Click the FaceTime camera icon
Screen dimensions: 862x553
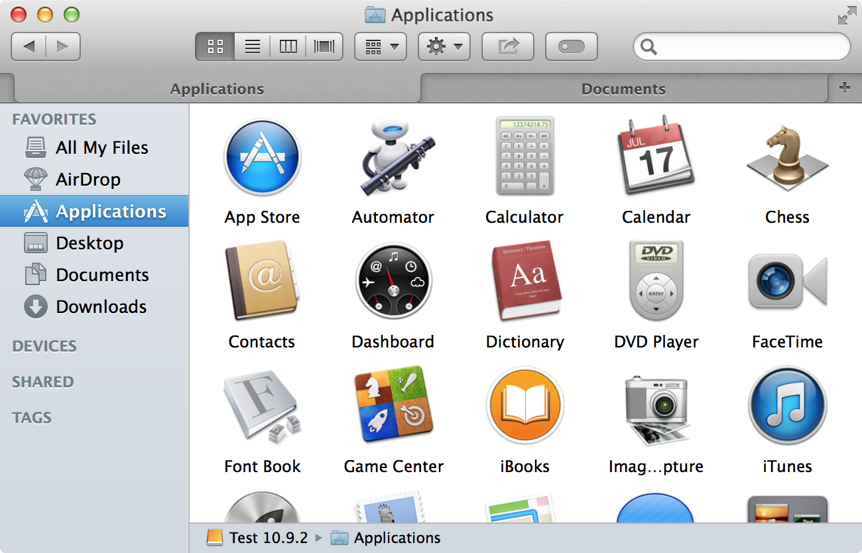(x=787, y=282)
